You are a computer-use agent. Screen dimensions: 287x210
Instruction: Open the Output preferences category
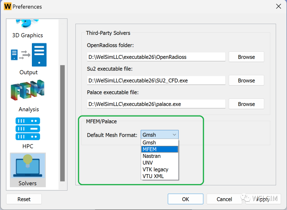[x=28, y=59]
